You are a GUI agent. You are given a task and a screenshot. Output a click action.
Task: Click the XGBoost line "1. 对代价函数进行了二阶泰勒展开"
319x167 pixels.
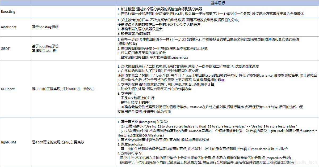click(x=188, y=66)
